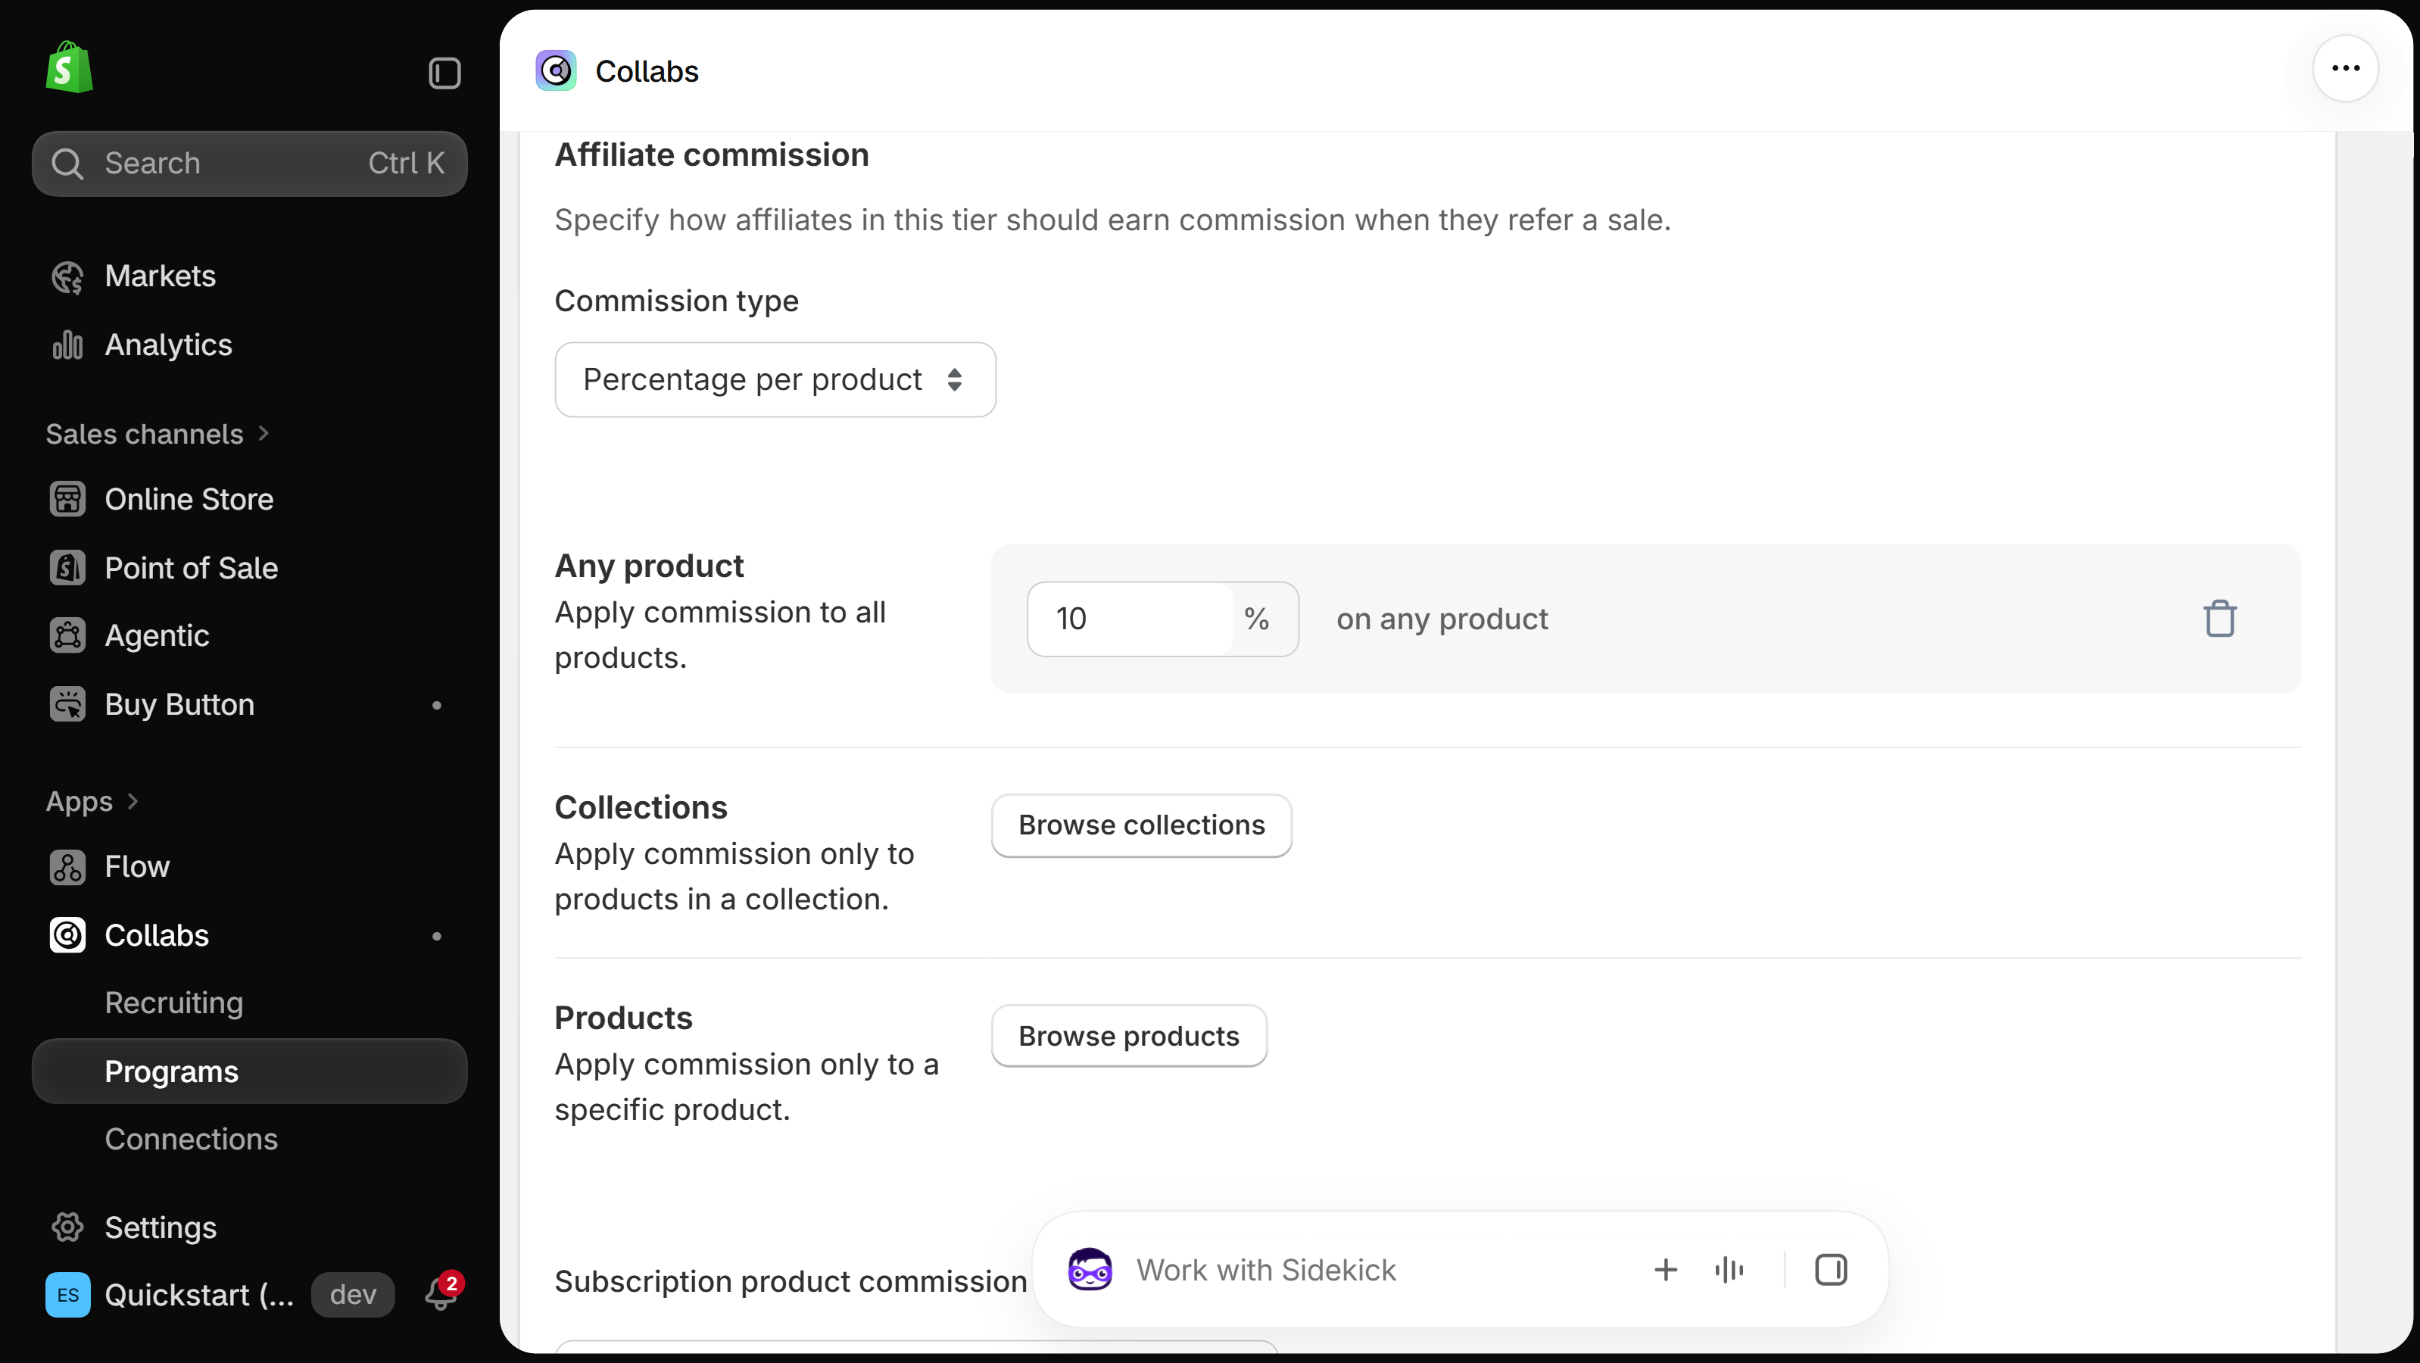Open the Quickstart store switcher
2420x1363 pixels.
(x=170, y=1296)
